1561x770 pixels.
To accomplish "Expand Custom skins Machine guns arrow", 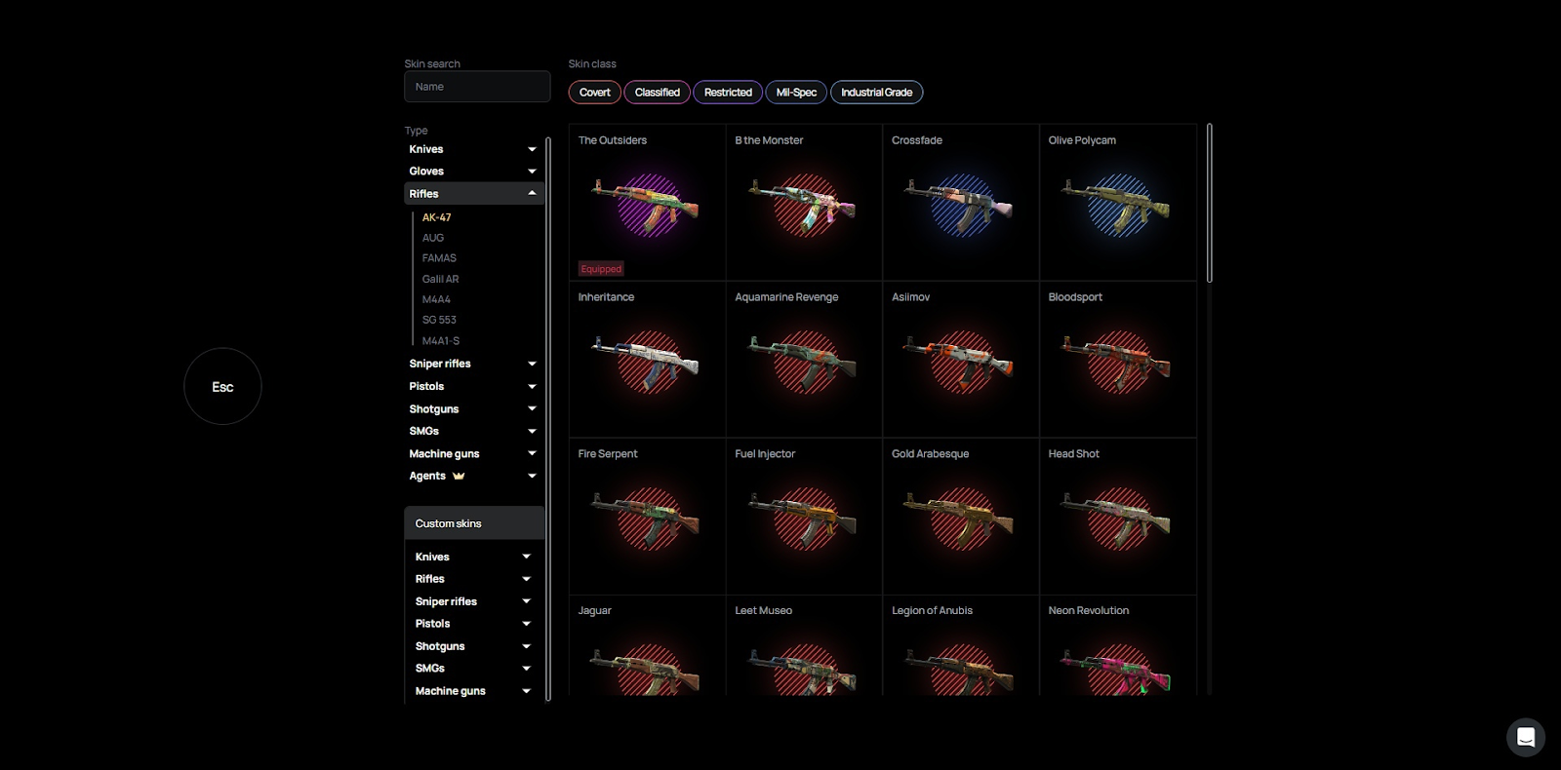I will pyautogui.click(x=526, y=691).
